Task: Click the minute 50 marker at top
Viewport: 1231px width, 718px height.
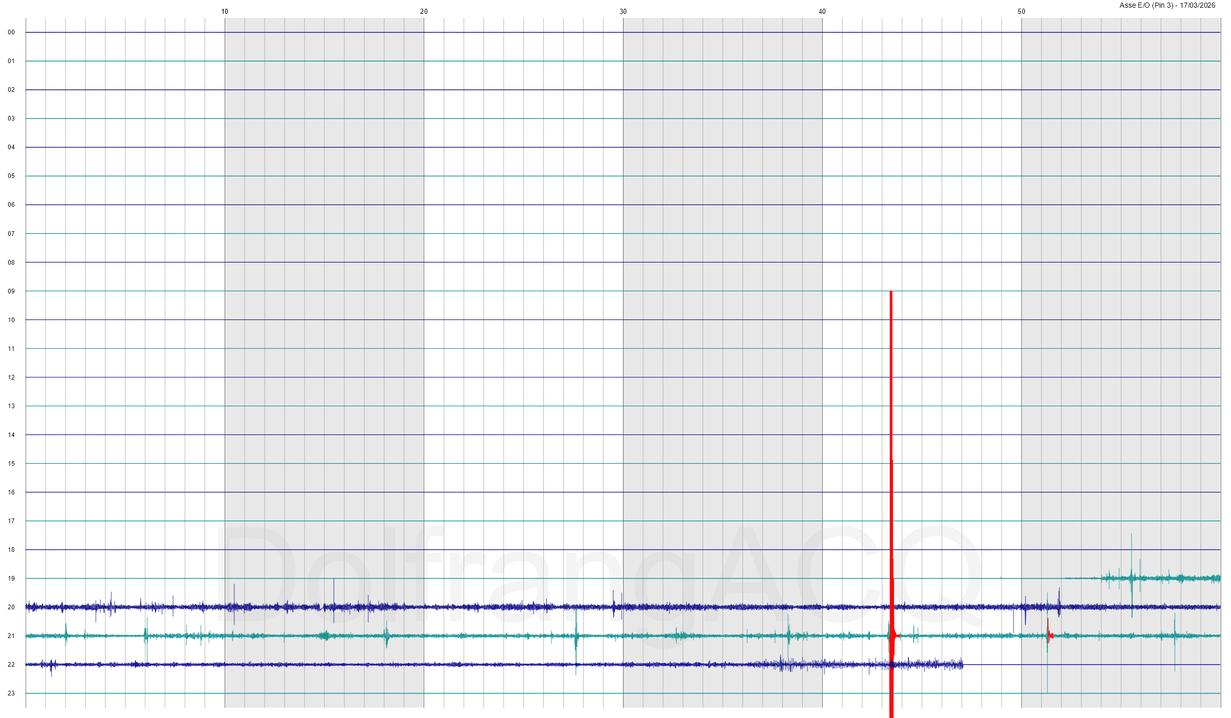Action: click(1021, 11)
